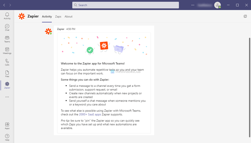
Task: Show more apps via sidebar ellipsis
Action: click(x=7, y=97)
